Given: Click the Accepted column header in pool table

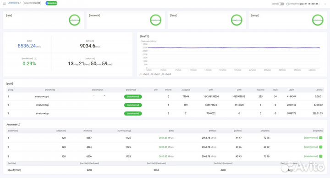Looking at the screenshot, I should click(186, 90).
